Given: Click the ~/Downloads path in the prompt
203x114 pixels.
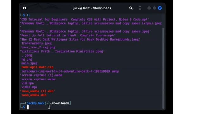Looking at the screenshot, I should click(59, 103).
